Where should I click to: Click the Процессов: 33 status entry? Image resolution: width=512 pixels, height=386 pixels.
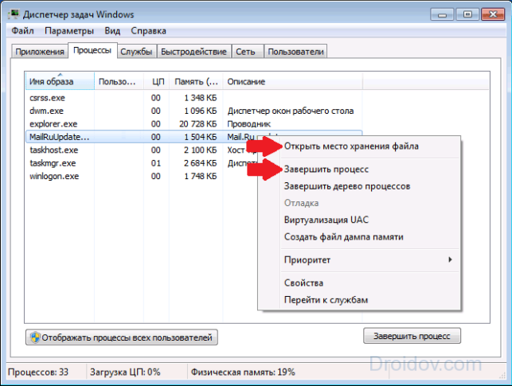38,372
